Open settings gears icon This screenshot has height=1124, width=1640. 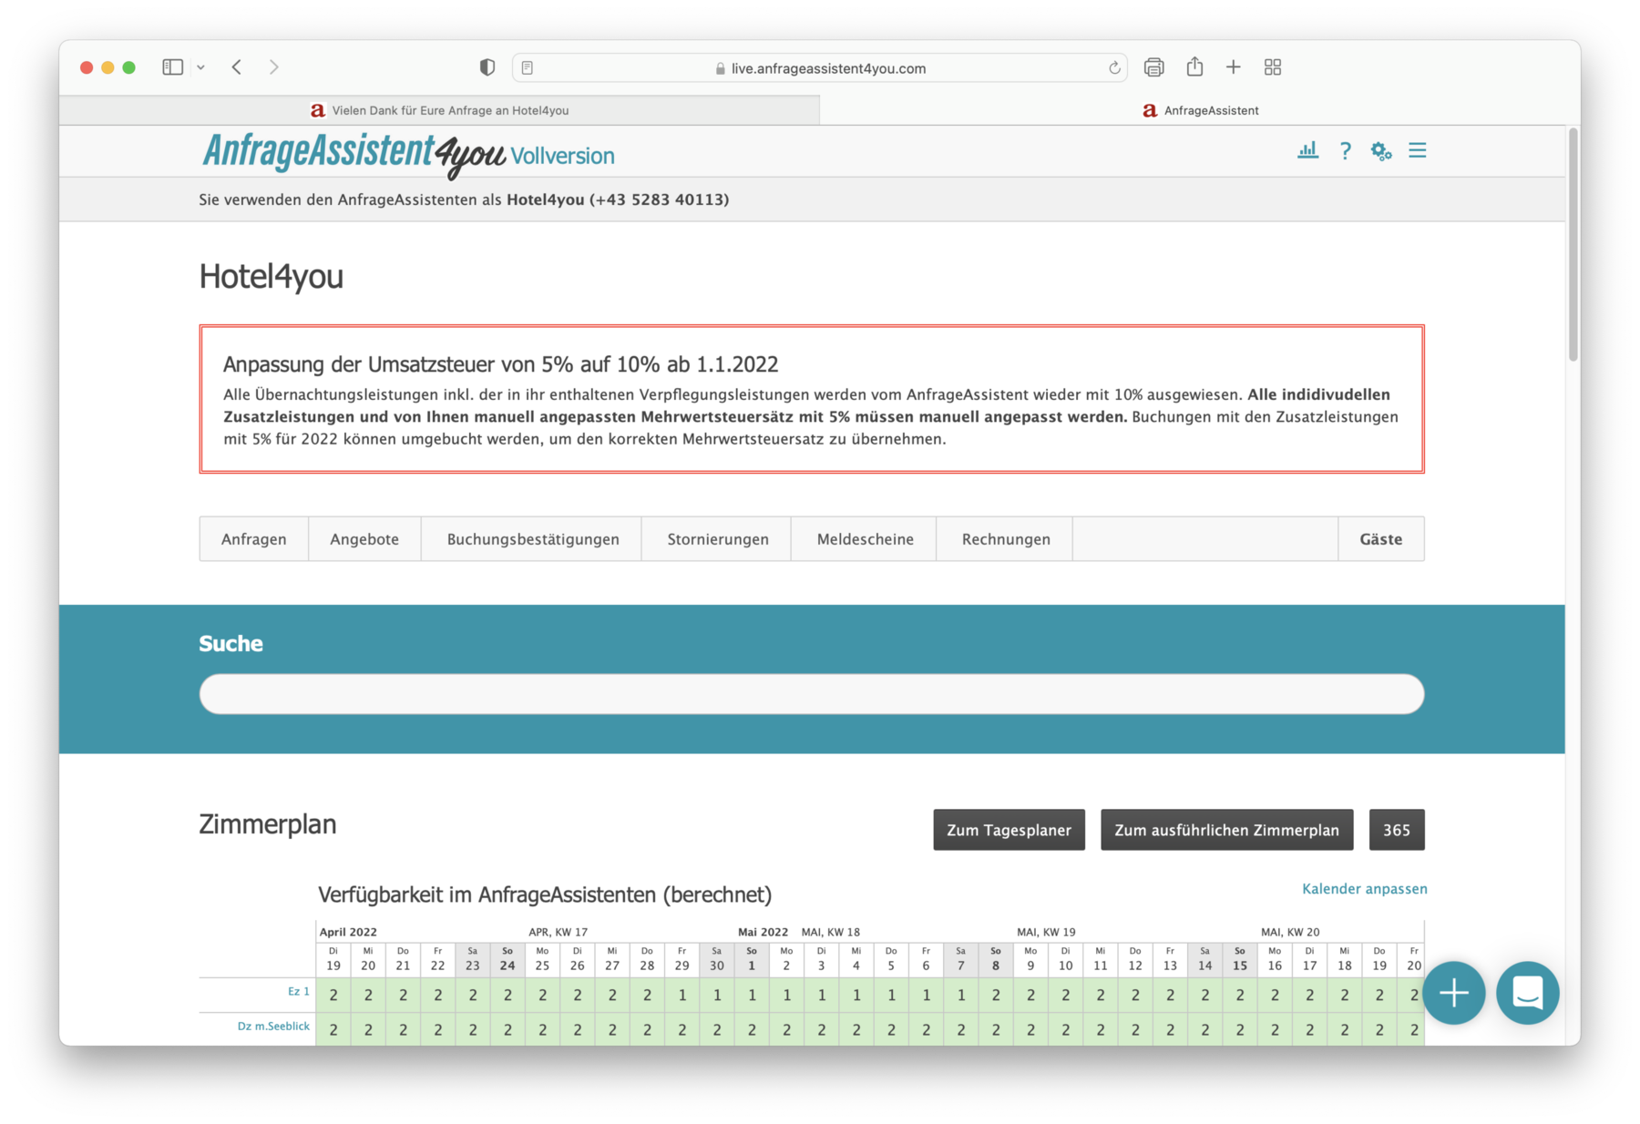pyautogui.click(x=1381, y=151)
